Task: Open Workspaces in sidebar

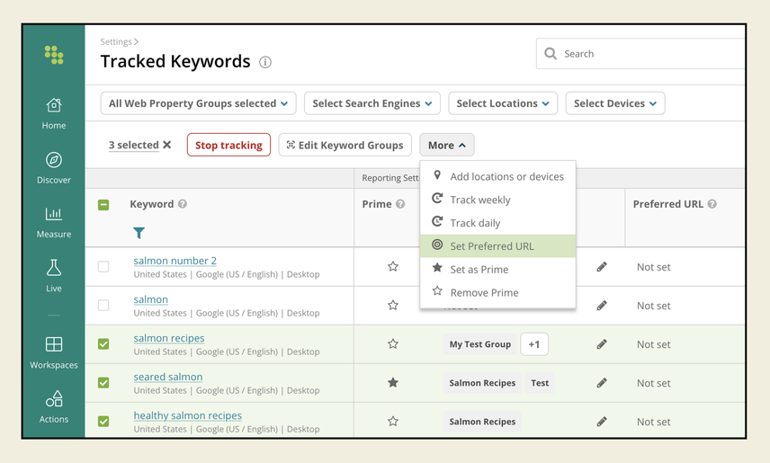Action: (x=54, y=353)
